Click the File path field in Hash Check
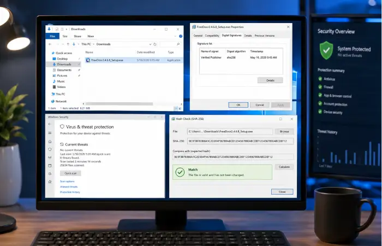The width and height of the screenshot is (382, 246). tap(230, 132)
